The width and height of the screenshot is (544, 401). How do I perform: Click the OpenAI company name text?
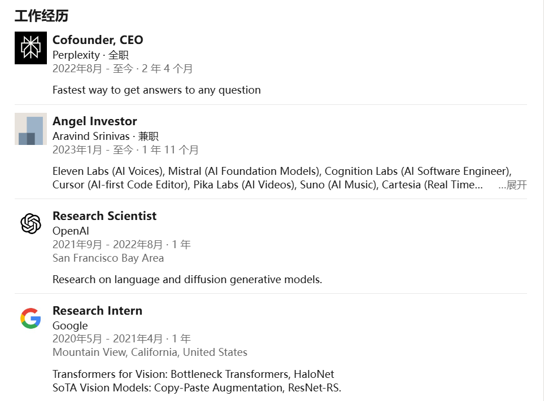coord(71,231)
